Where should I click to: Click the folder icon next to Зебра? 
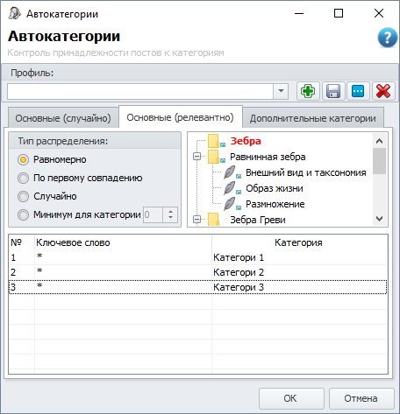tap(214, 141)
